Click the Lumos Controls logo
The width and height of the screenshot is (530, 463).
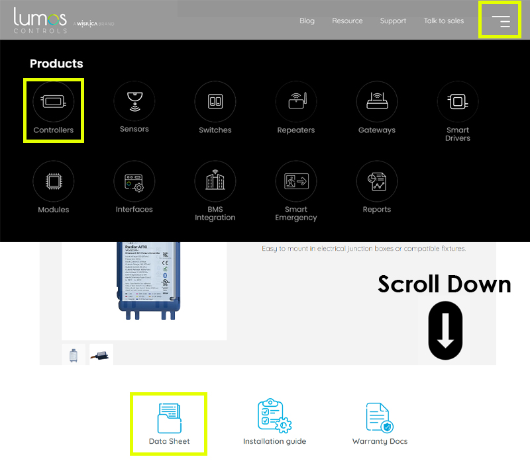(41, 21)
